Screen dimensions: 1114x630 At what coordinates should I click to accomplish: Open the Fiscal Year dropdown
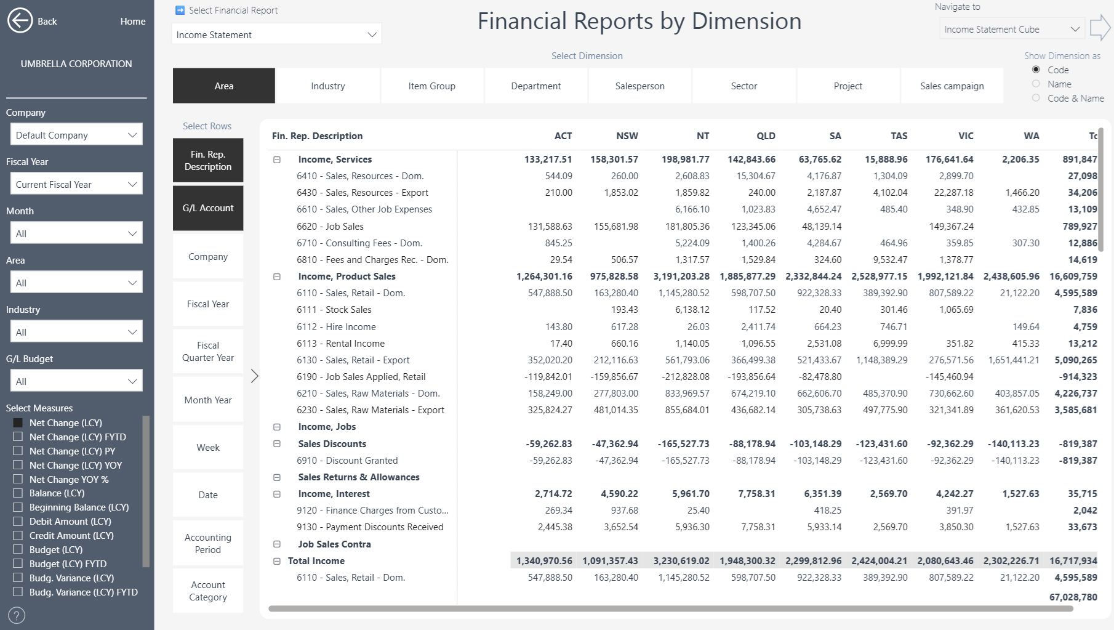pyautogui.click(x=76, y=184)
